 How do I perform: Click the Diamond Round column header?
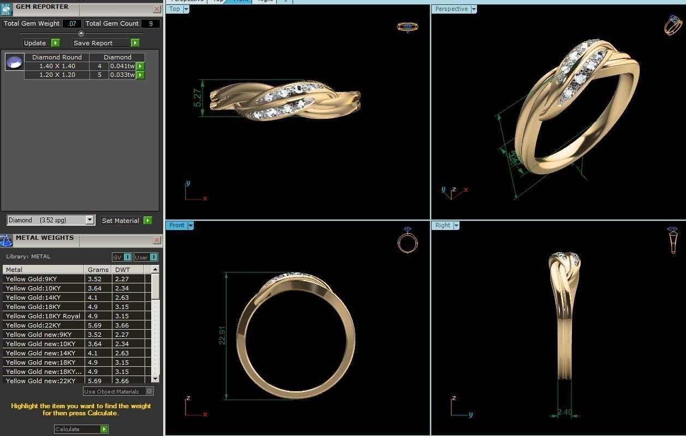[57, 57]
